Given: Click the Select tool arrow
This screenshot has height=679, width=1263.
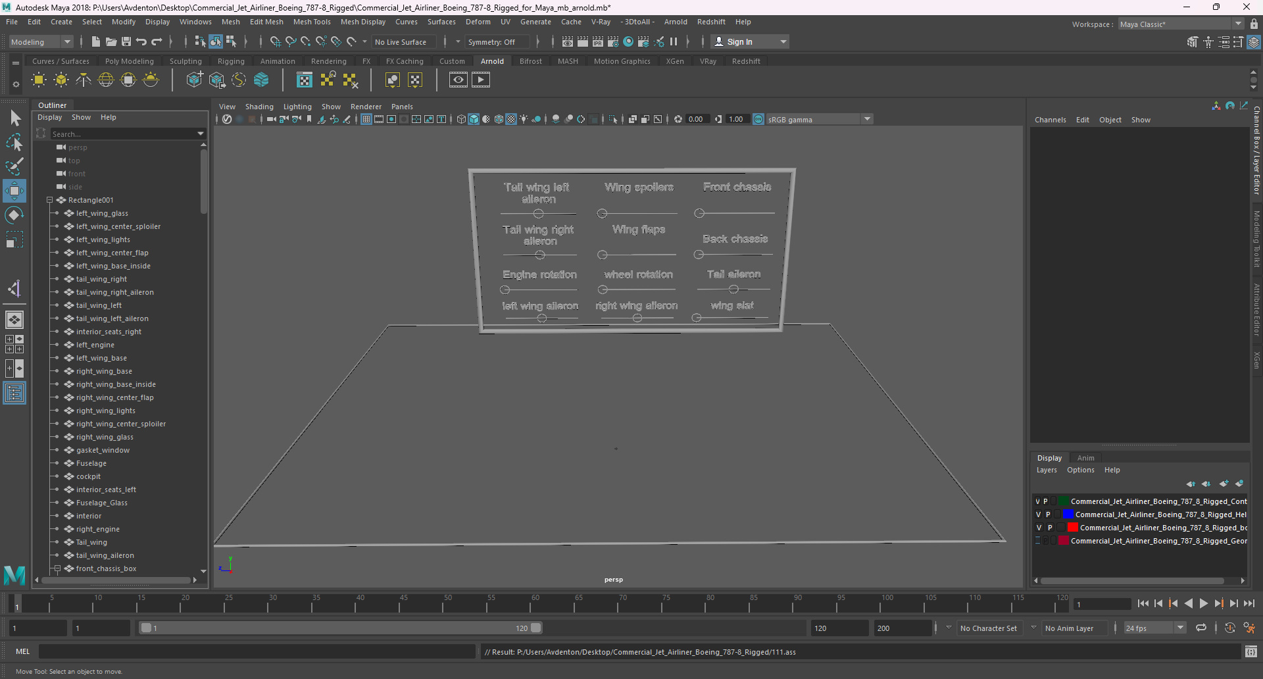Looking at the screenshot, I should click(14, 118).
